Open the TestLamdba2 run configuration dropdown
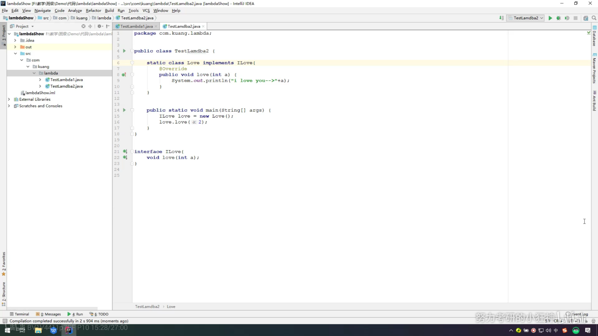 coord(526,18)
